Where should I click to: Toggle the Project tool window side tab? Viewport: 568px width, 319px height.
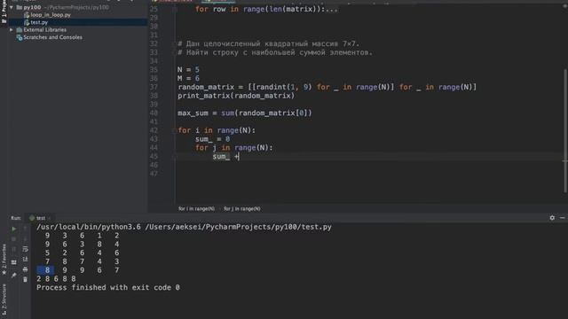point(4,12)
